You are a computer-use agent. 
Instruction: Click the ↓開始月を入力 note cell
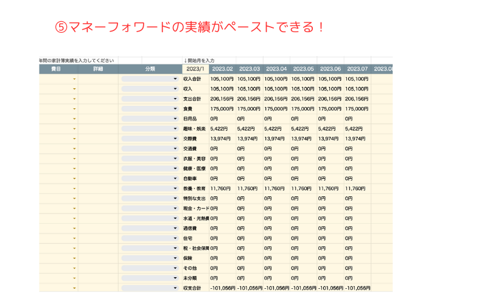(199, 60)
